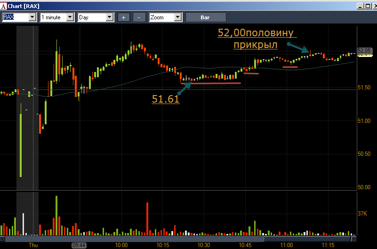Click the 50.00 price axis label
377x249 pixels.
click(364, 187)
